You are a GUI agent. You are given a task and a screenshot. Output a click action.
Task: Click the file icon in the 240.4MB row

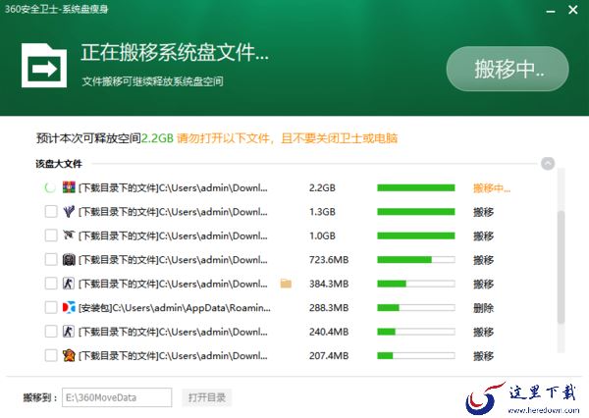point(69,332)
